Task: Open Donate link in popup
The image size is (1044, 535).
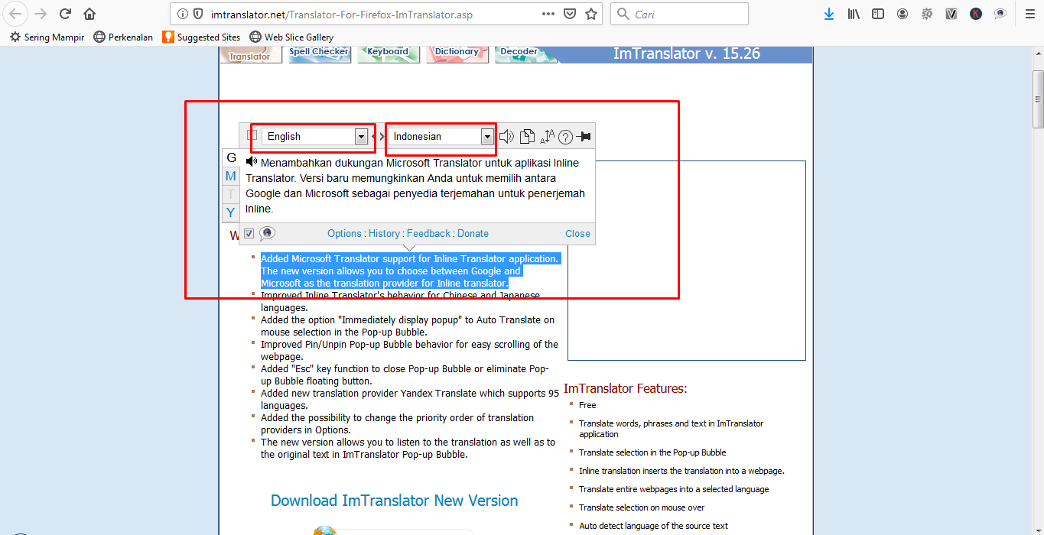Action: click(473, 234)
